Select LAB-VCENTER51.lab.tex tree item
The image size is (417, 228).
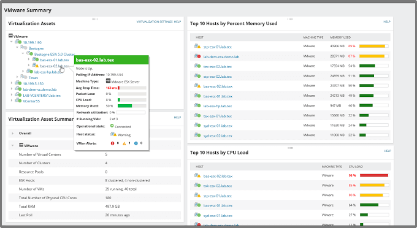[42, 96]
